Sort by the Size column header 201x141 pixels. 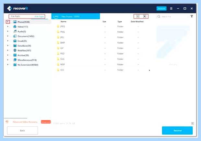coord(104,21)
